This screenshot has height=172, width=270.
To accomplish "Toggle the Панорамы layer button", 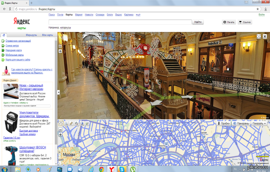I will 241,123.
